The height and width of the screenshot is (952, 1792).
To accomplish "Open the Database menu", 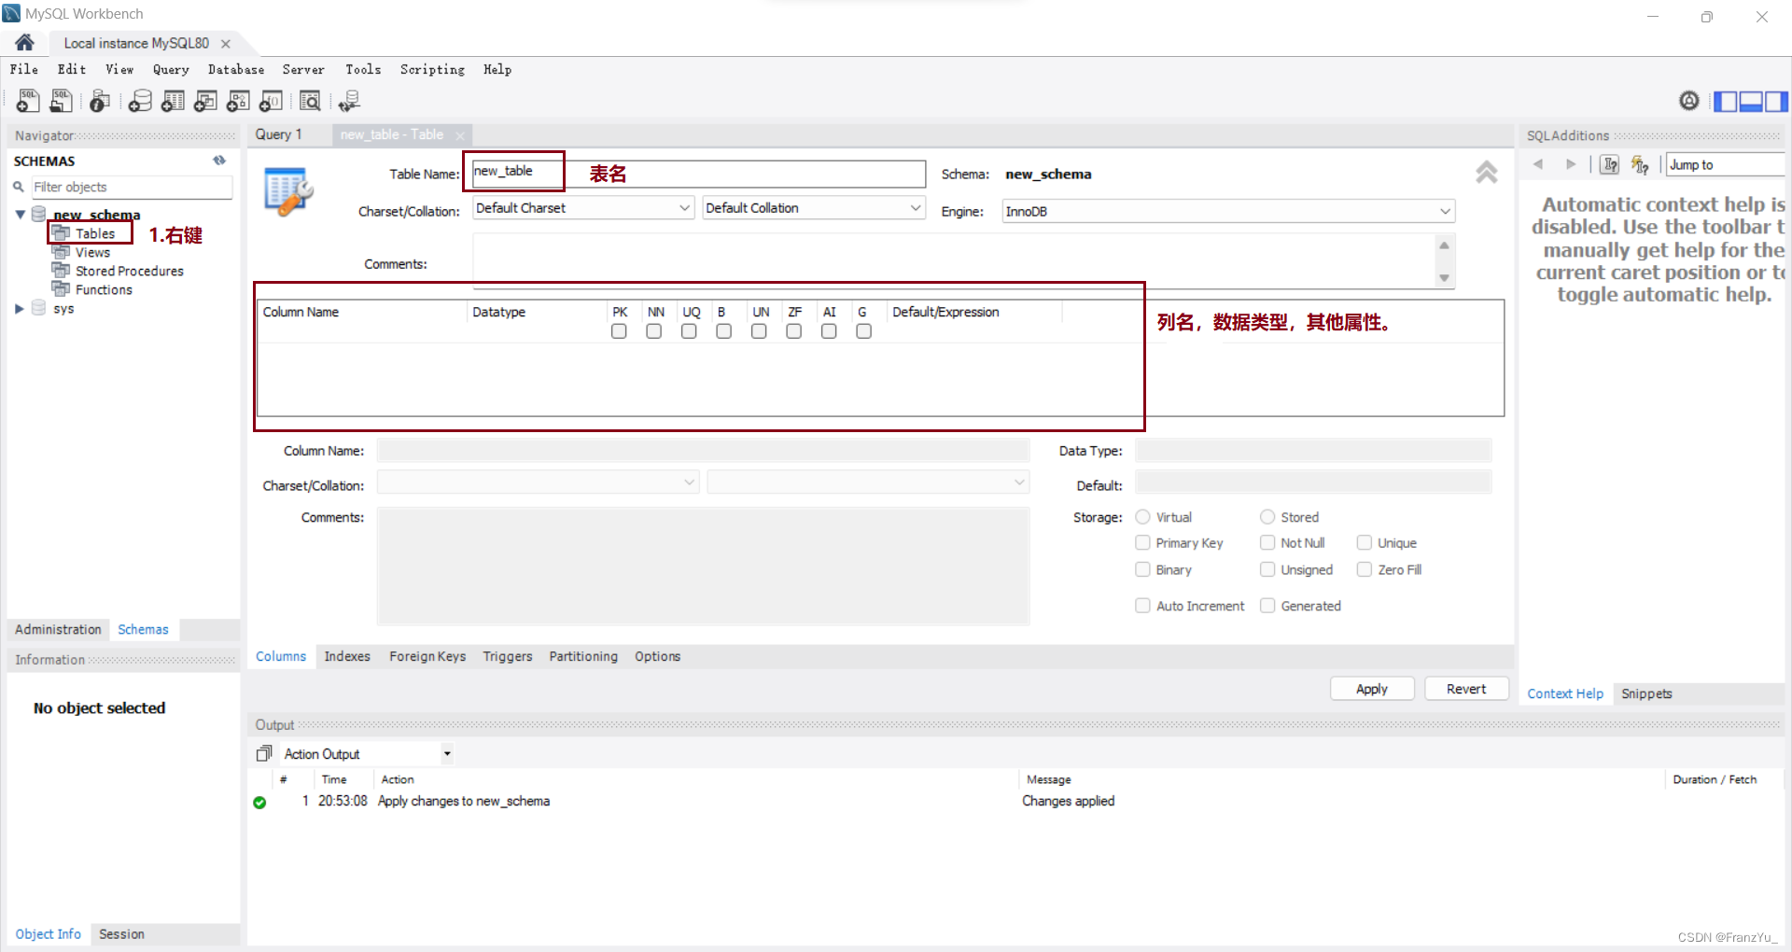I will point(236,69).
